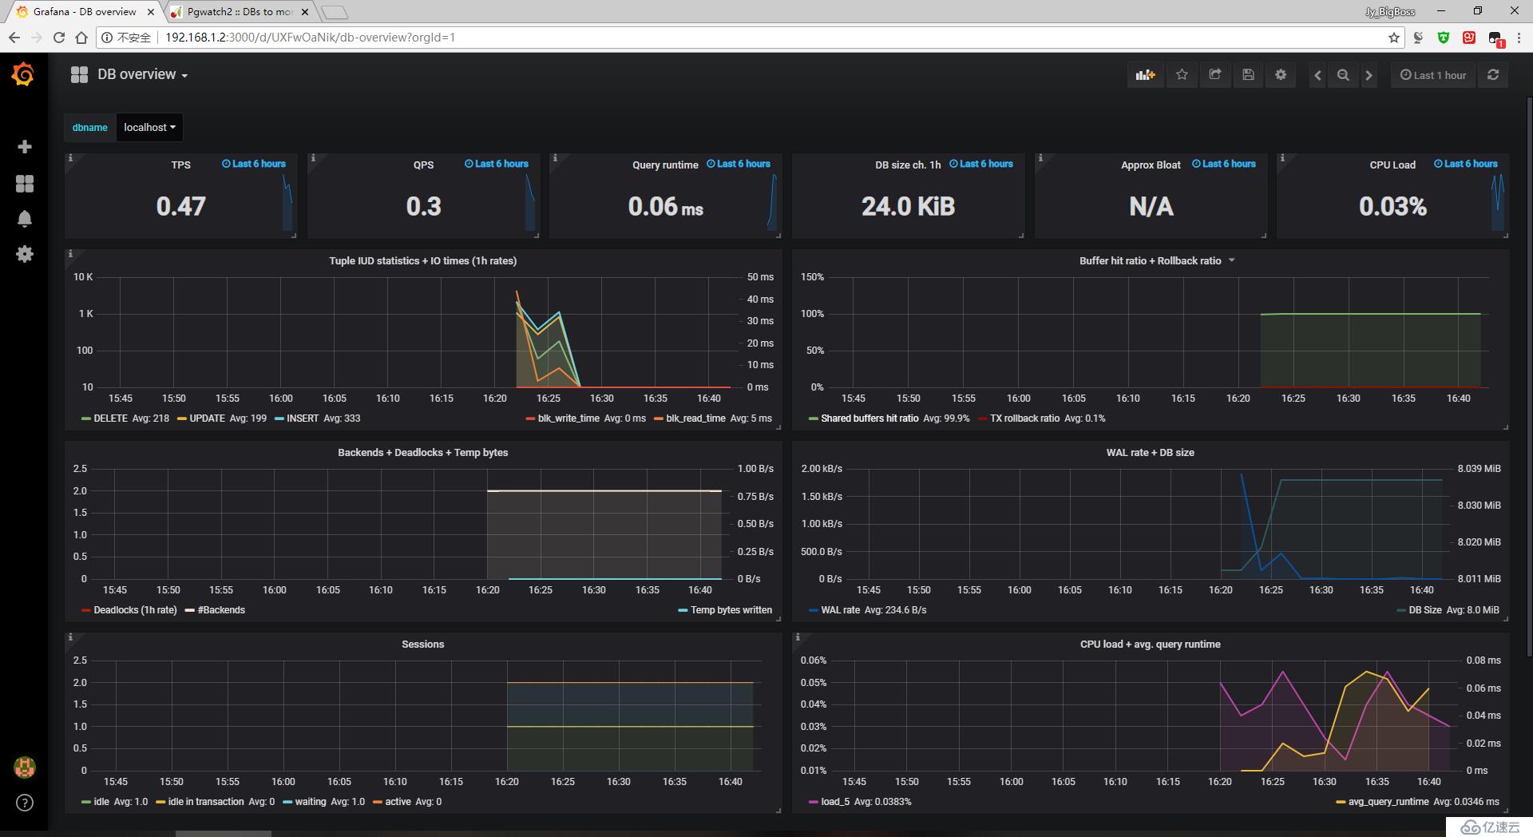
Task: Open the TPS panel title menu
Action: 181,165
